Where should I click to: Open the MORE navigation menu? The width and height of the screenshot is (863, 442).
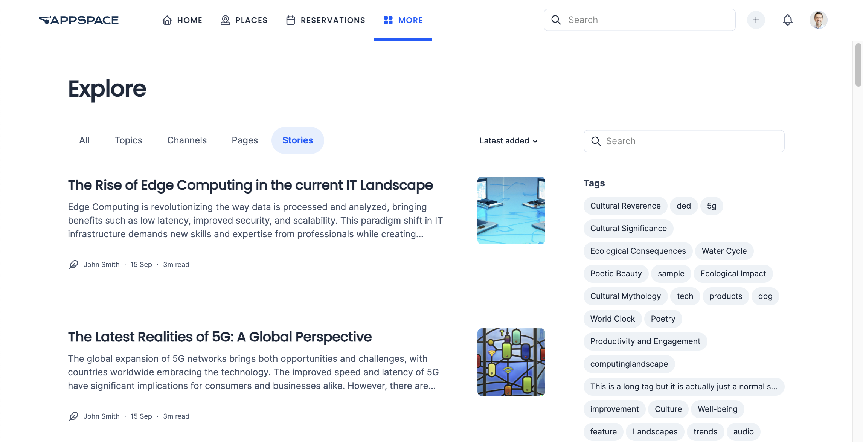[x=403, y=20]
